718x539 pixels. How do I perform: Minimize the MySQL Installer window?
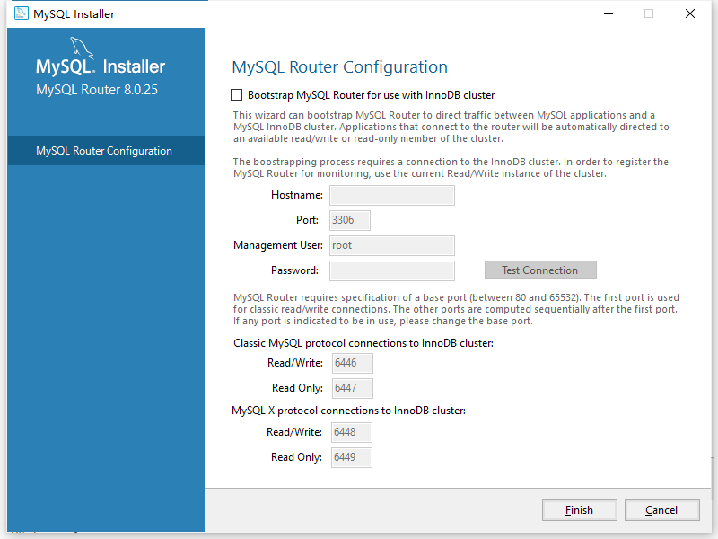click(x=608, y=13)
